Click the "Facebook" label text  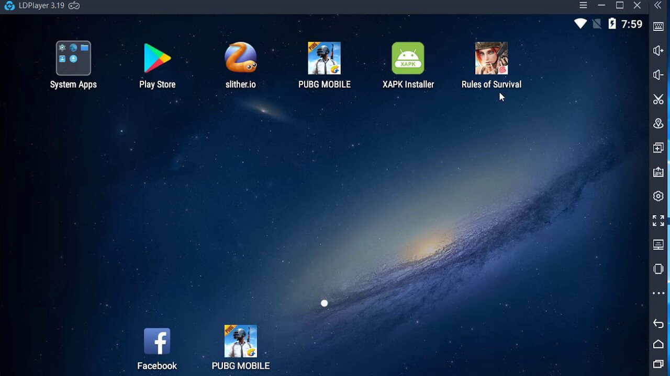point(157,366)
